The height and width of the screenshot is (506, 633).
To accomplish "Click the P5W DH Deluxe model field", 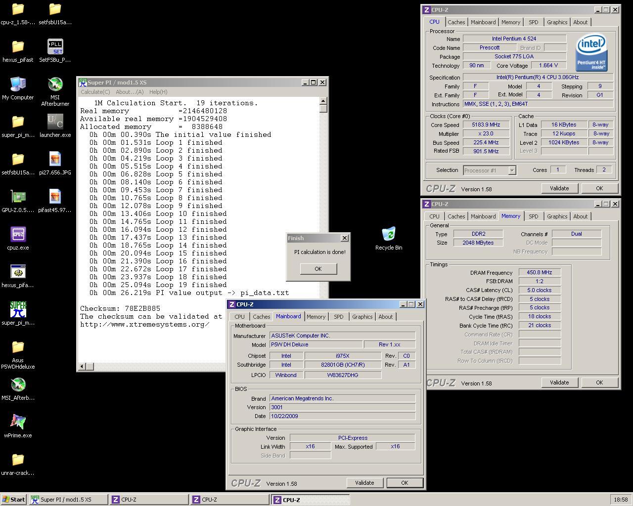I will point(316,344).
